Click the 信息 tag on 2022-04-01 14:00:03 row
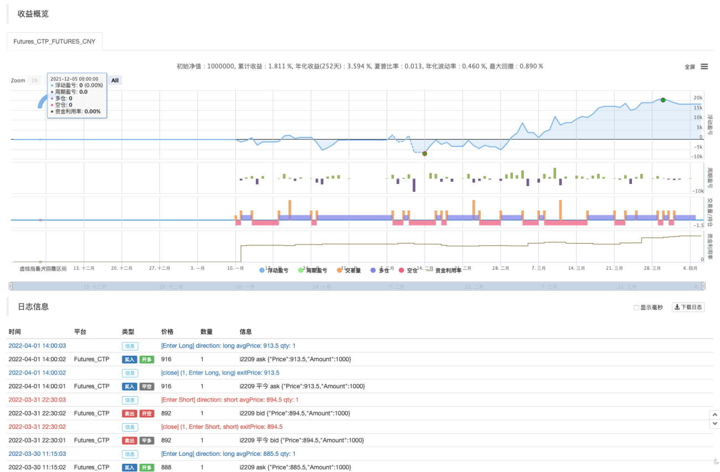Viewport: 720px width, 472px height. [130, 346]
